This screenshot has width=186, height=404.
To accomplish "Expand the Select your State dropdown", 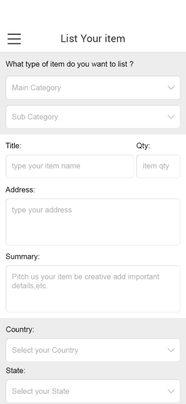I will 93,391.
